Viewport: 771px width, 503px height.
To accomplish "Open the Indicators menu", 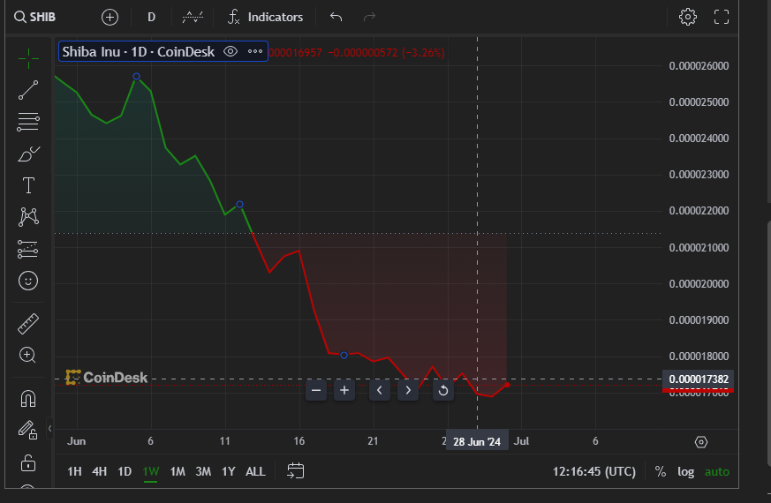I will pyautogui.click(x=265, y=17).
